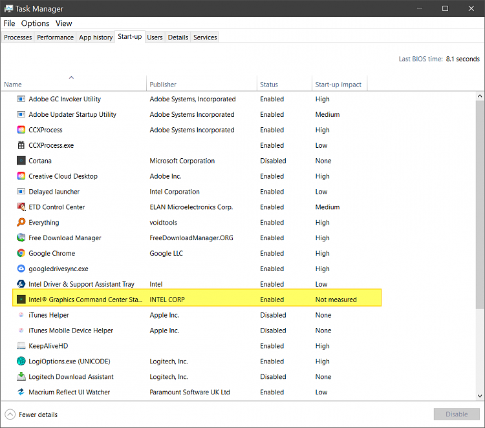Image resolution: width=485 pixels, height=428 pixels.
Task: Click the Microsoft Corporation publisher cell
Action: [x=182, y=161]
